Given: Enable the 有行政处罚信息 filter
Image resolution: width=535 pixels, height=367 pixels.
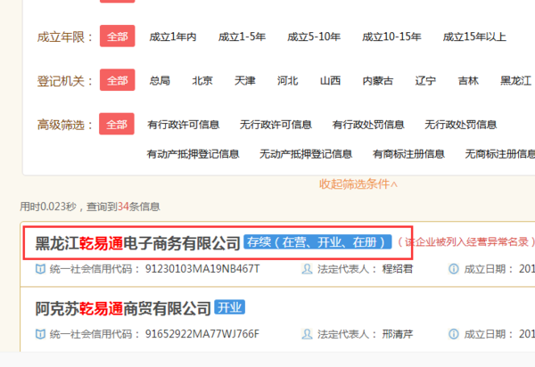Looking at the screenshot, I should point(368,124).
